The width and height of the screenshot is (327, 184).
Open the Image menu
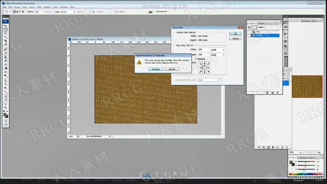coord(17,7)
